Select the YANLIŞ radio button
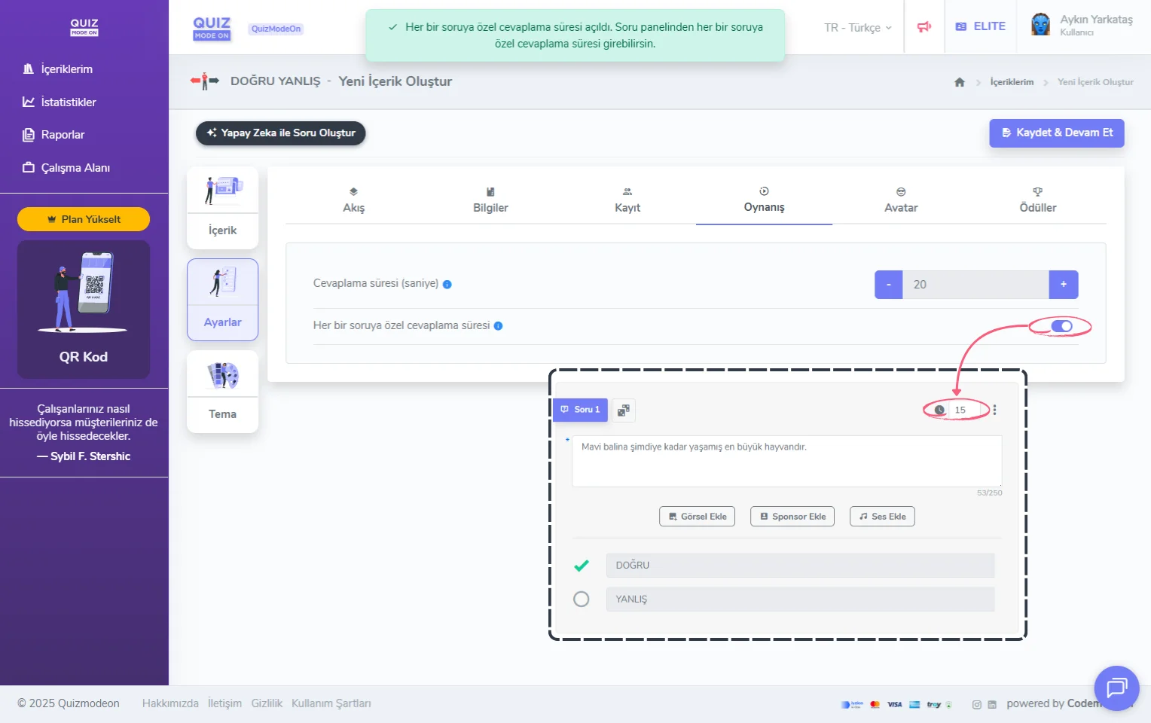This screenshot has height=723, width=1151. tap(581, 599)
